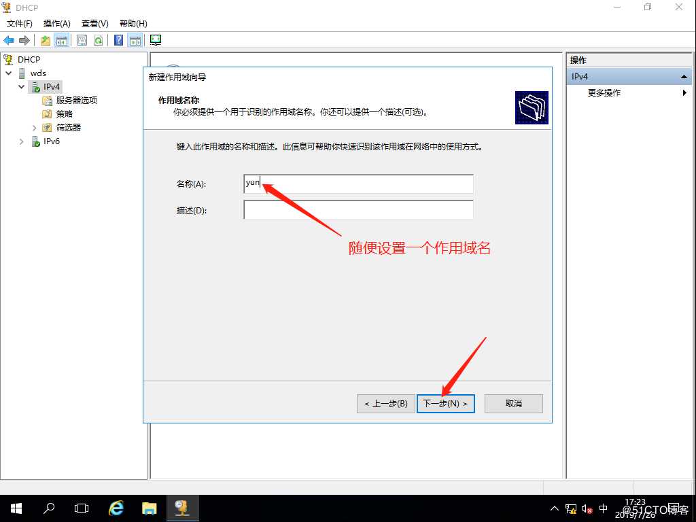Open the blue Help question mark icon

coord(118,40)
